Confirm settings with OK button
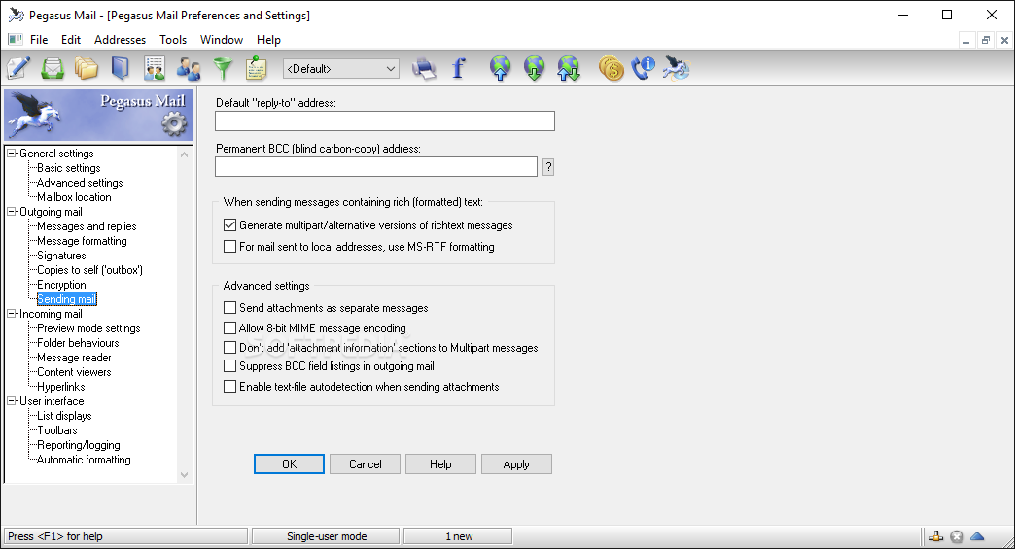Image resolution: width=1015 pixels, height=549 pixels. (x=289, y=464)
